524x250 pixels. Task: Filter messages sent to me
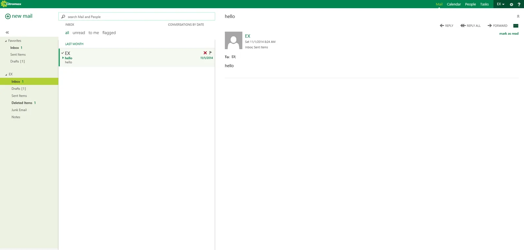tap(94, 33)
